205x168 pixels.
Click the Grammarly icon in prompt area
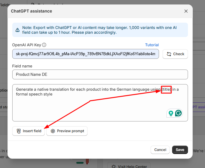pyautogui.click(x=178, y=113)
